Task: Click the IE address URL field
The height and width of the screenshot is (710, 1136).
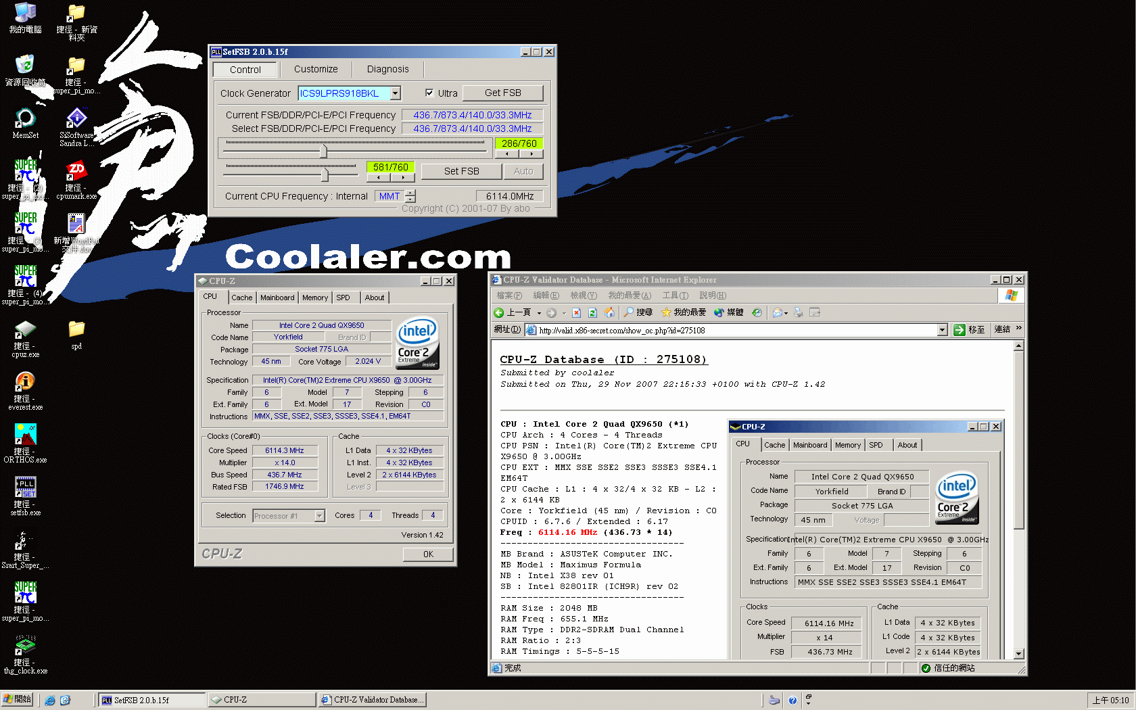Action: coord(731,330)
